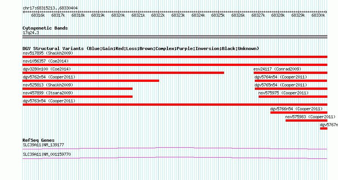
Task: Open dgv5764n54 (Cooper2011) variant label
Action: pos(281,77)
